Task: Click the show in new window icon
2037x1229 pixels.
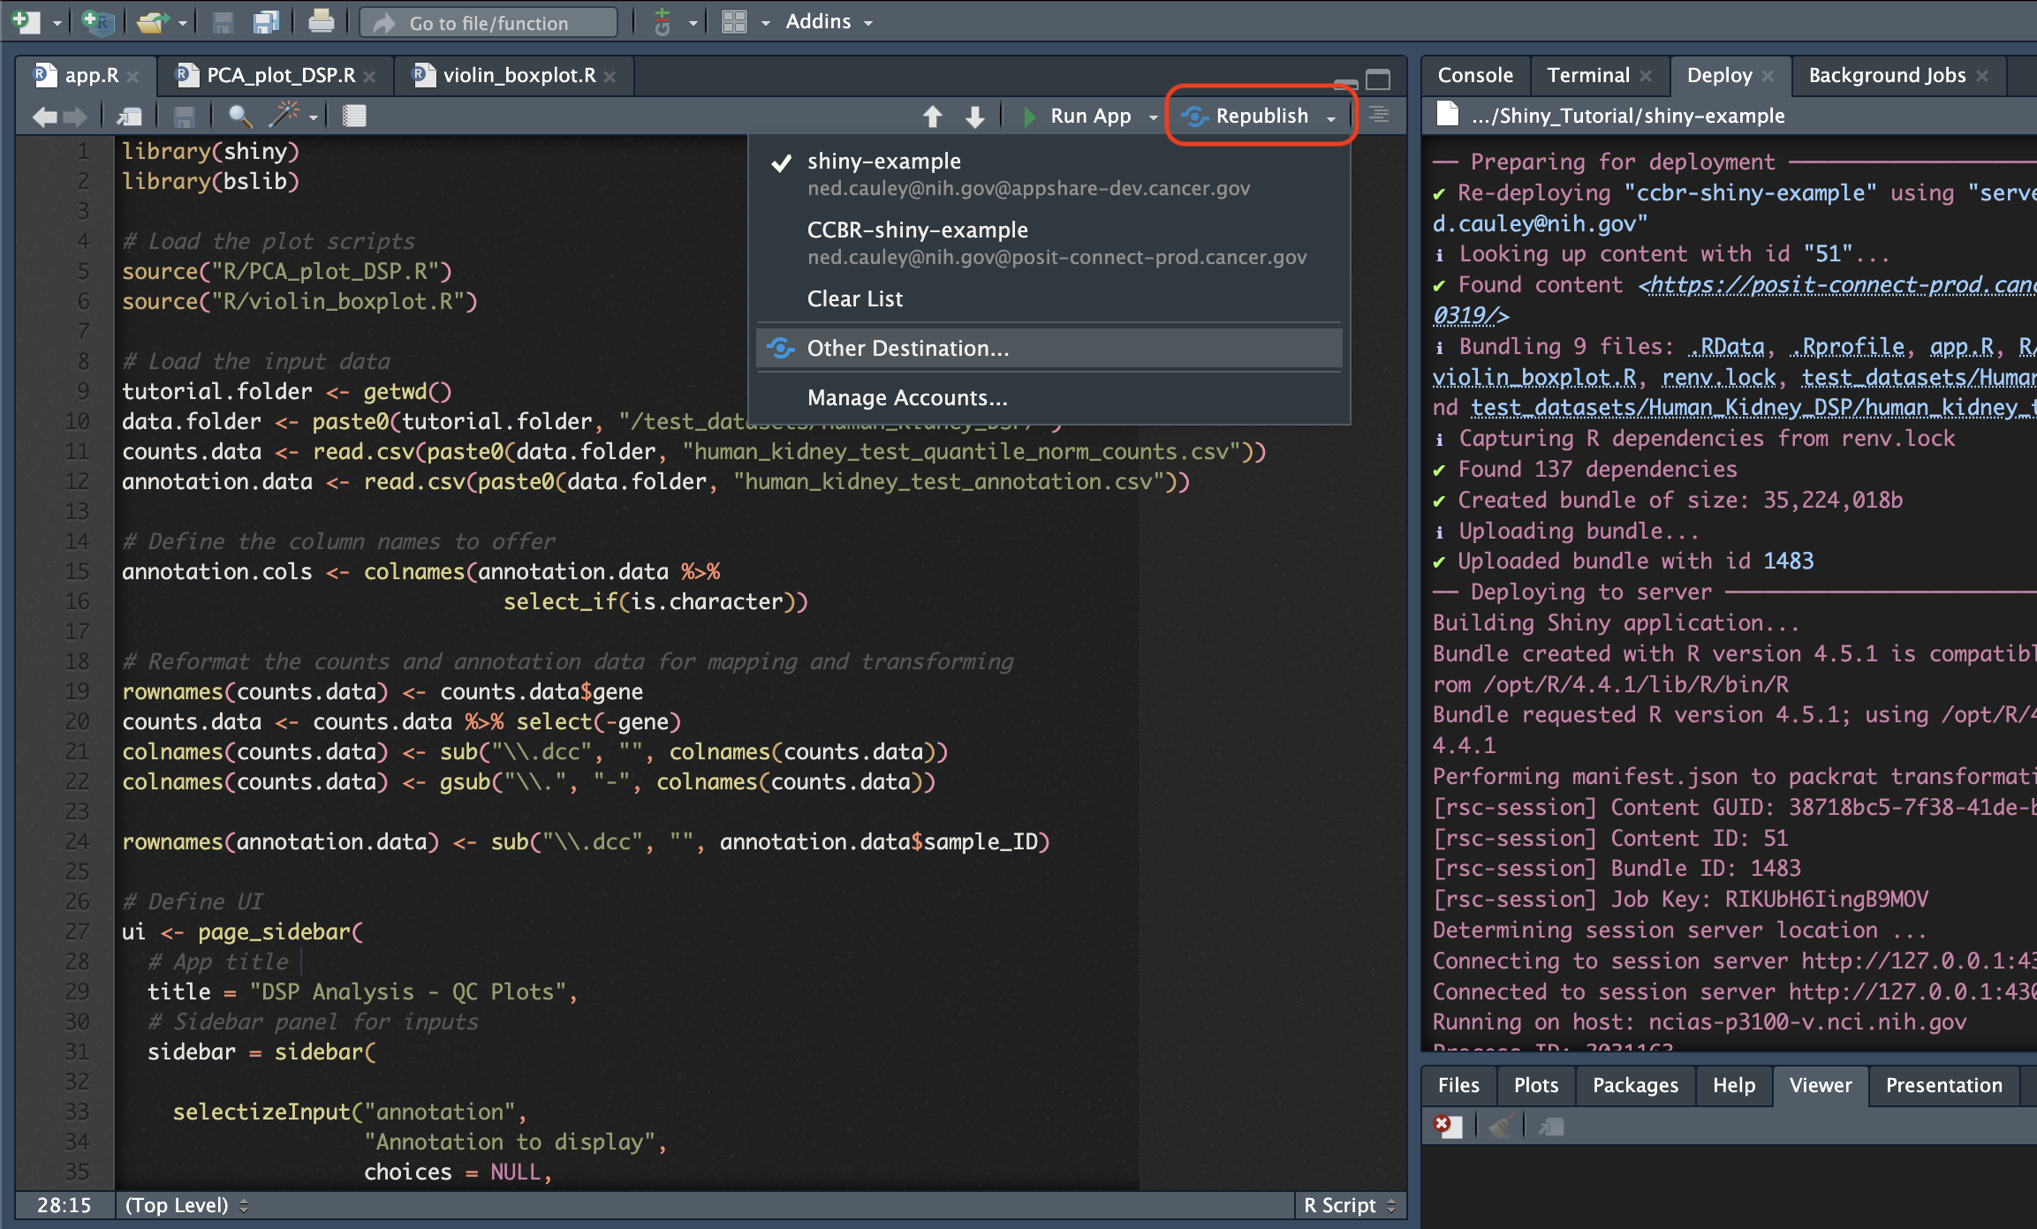Action: pos(130,116)
